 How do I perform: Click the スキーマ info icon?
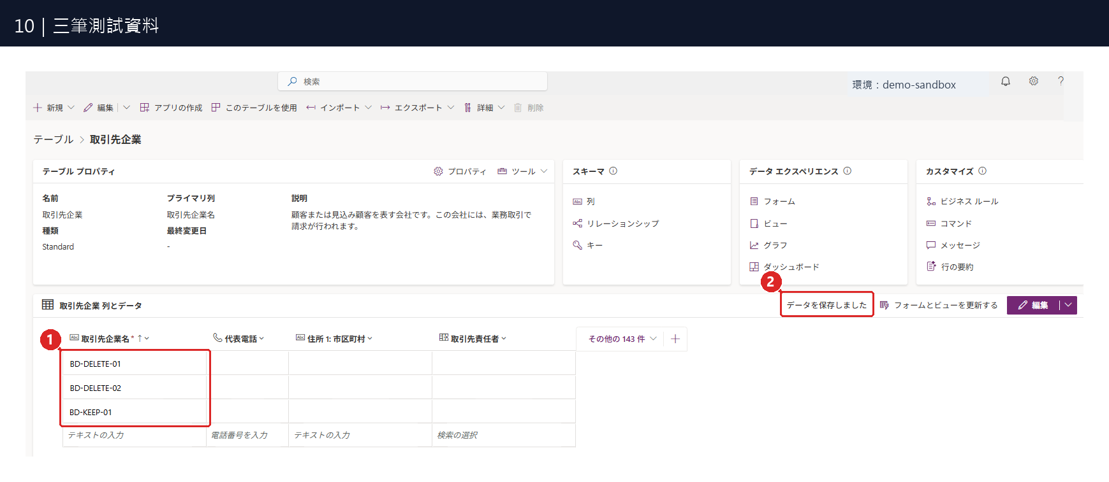(613, 171)
